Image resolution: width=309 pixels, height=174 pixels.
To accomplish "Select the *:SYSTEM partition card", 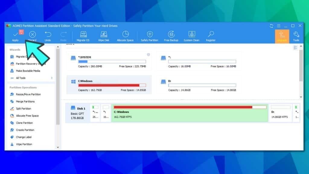I will (x=109, y=61).
